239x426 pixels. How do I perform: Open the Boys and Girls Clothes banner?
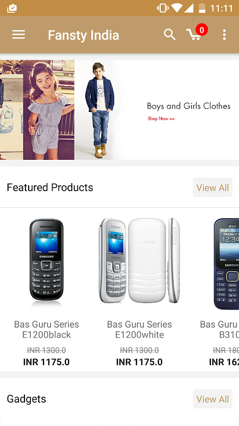coord(119,110)
